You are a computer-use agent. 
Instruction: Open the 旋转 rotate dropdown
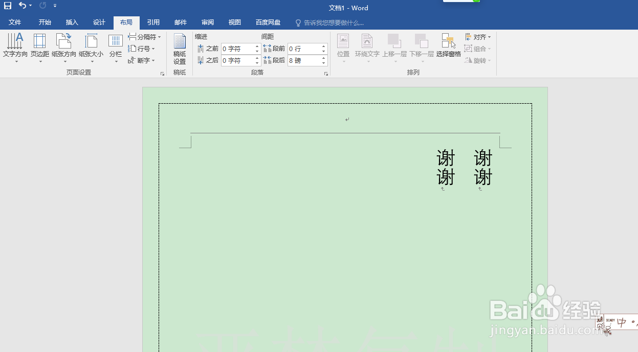pyautogui.click(x=478, y=60)
